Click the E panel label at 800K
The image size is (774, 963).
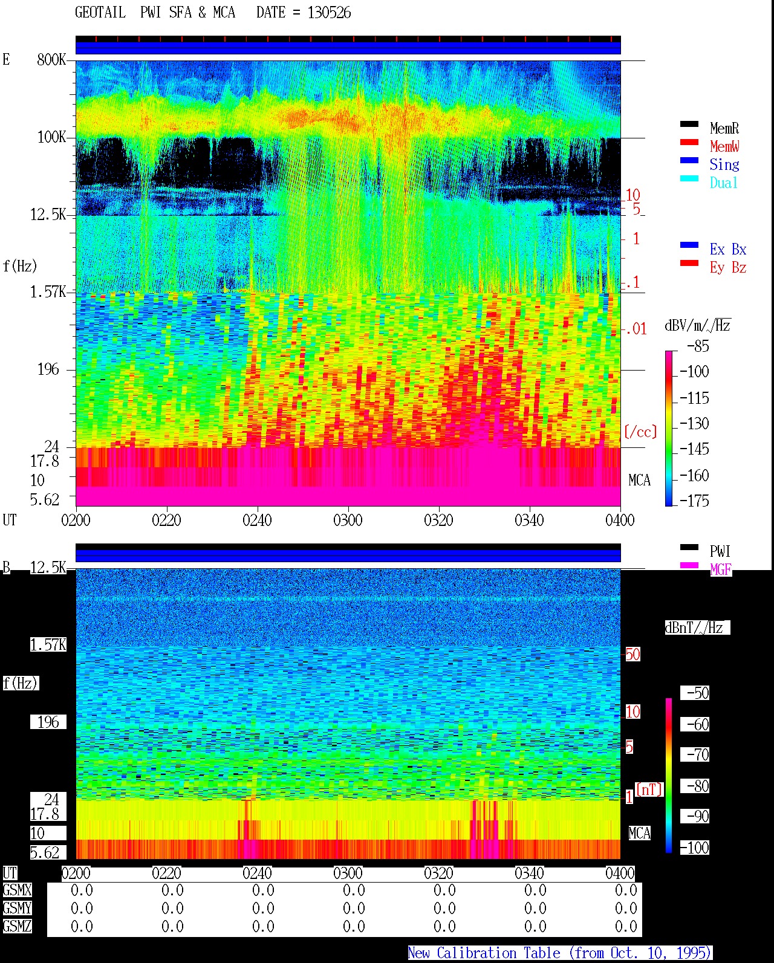click(6, 60)
